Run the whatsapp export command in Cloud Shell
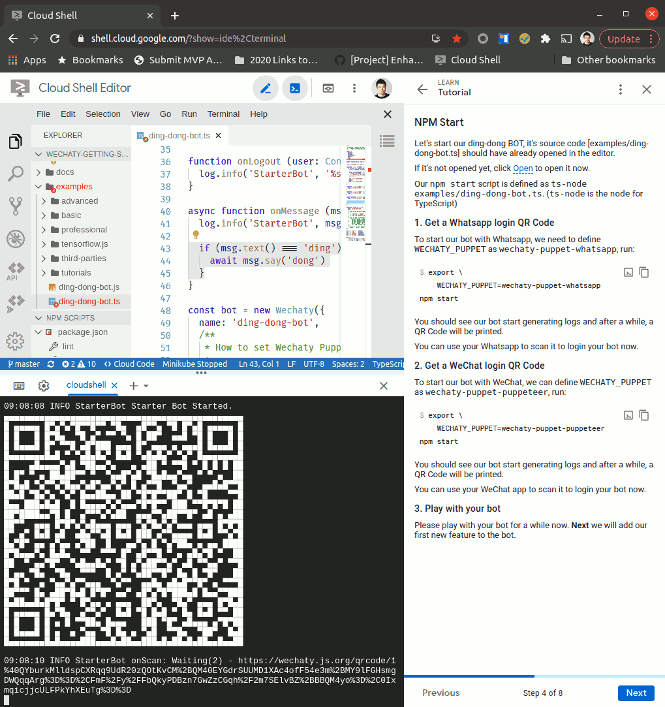665x707 pixels. 628,272
